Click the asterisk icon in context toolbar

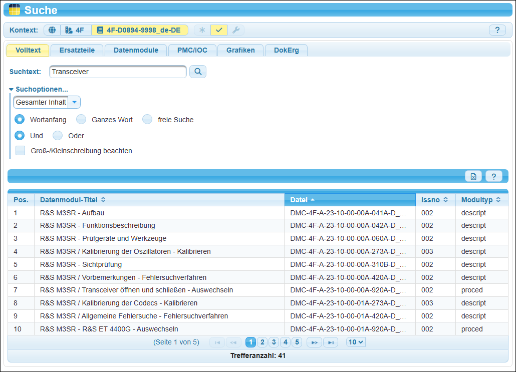[x=202, y=30]
